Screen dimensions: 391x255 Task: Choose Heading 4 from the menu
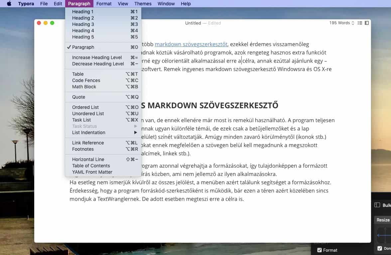[103, 31]
